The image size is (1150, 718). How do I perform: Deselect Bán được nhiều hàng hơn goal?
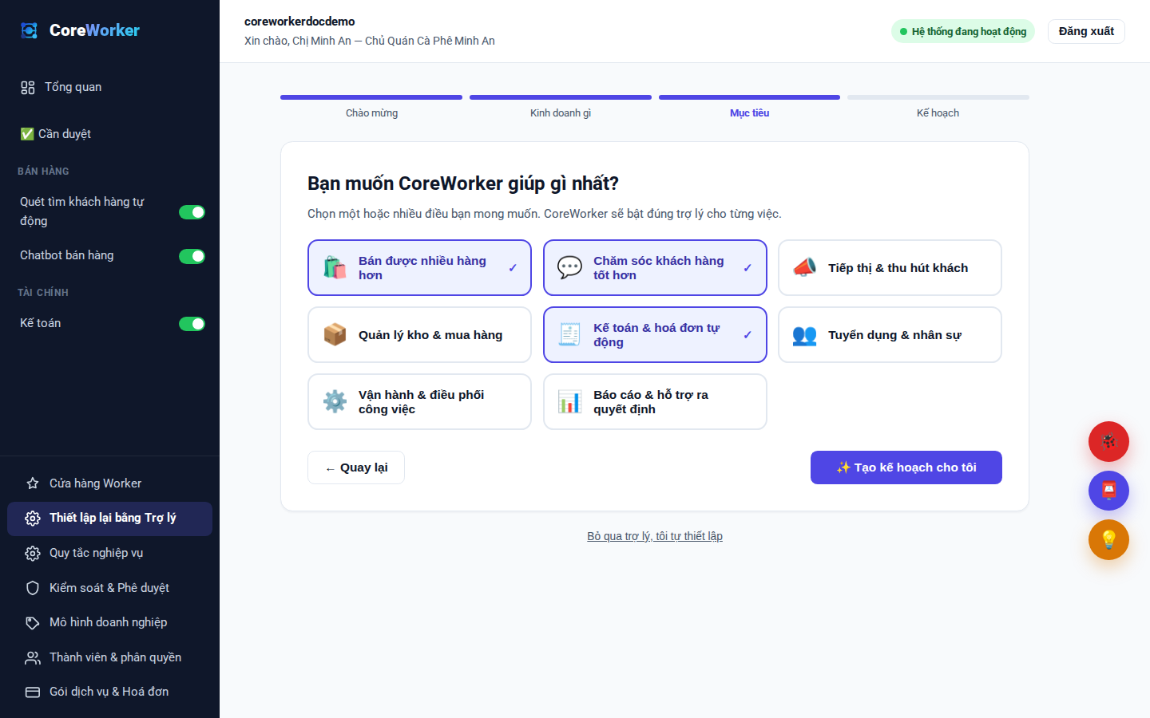[419, 268]
